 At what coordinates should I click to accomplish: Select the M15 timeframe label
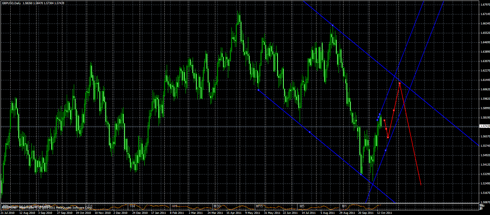259,206
